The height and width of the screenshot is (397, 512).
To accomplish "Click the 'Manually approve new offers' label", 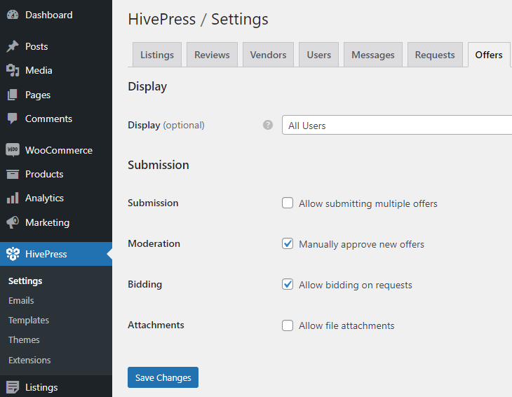I will (x=361, y=244).
